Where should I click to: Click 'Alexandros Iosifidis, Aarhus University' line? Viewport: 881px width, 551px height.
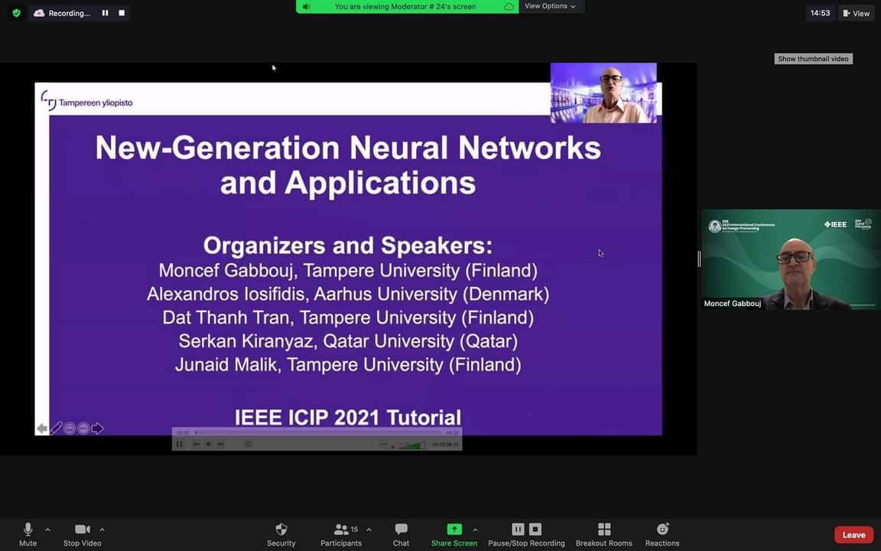click(x=348, y=294)
